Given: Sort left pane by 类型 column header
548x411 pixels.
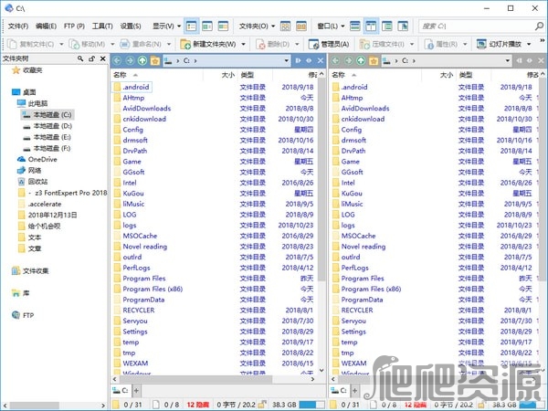Looking at the screenshot, I should pos(256,75).
